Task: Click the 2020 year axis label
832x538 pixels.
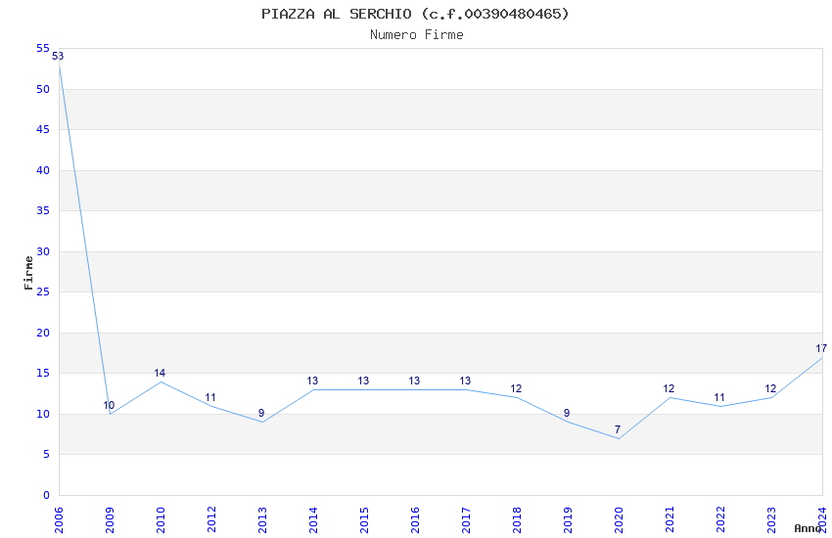Action: coord(619,516)
